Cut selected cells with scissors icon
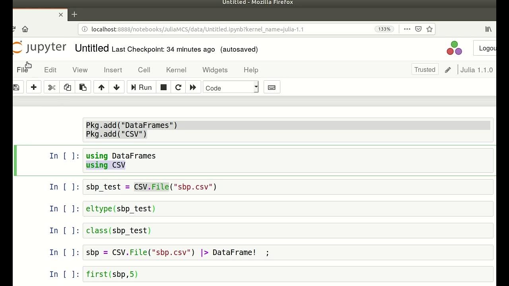509x286 pixels. [52, 87]
